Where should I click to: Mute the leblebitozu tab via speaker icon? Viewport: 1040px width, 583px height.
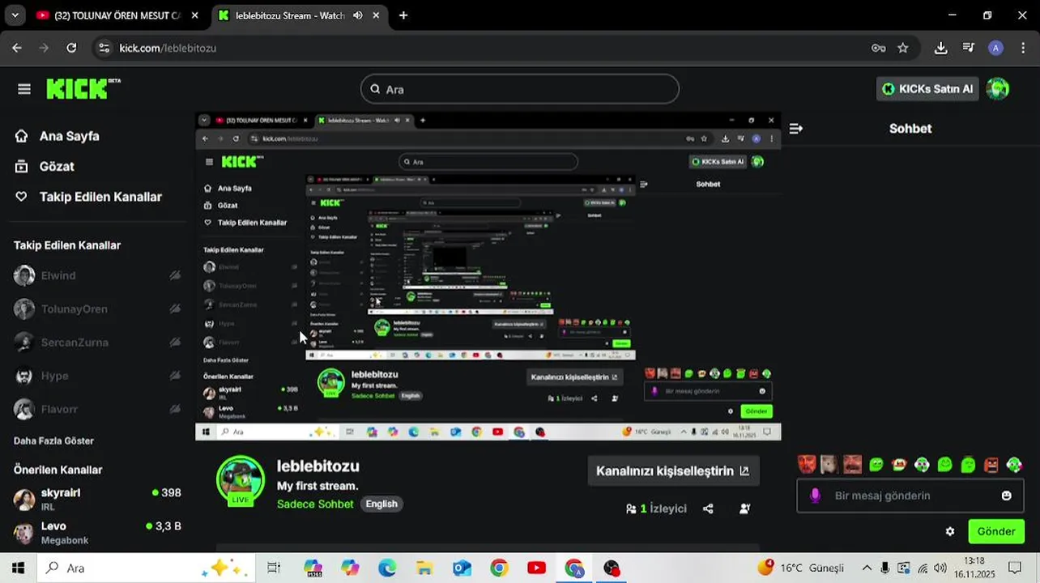[x=358, y=15]
